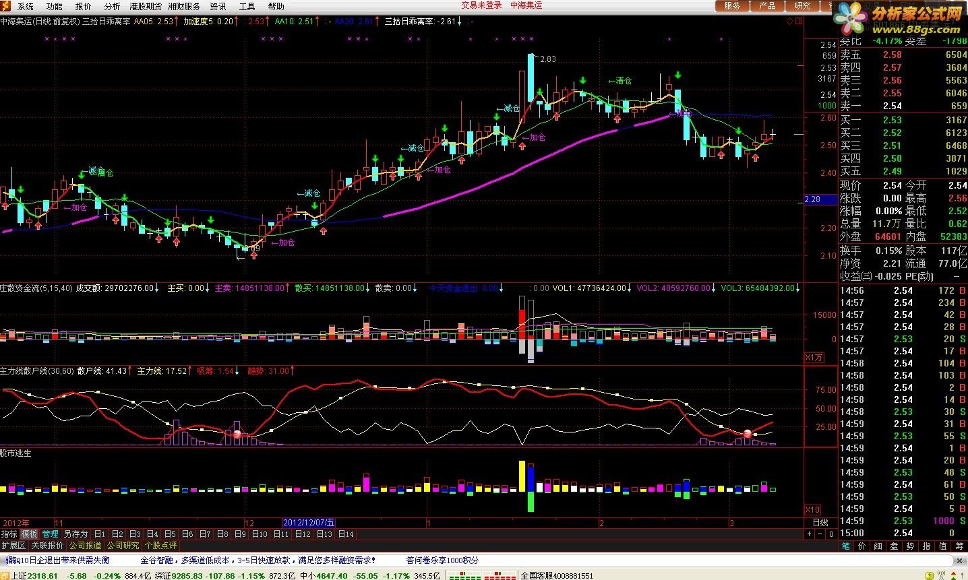Open the 系统 menu
This screenshot has width=968, height=580.
tap(26, 6)
